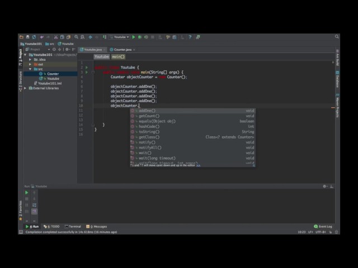
Task: Open the TODO tool window tab
Action: click(51, 227)
